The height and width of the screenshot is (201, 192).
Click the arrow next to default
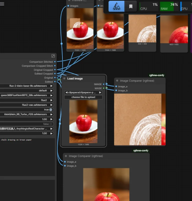[51, 91]
